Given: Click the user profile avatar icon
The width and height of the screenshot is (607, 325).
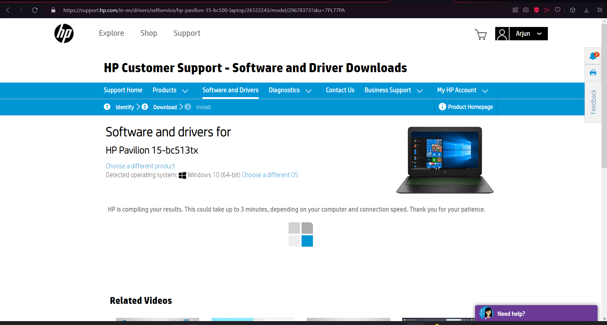Looking at the screenshot, I should 502,34.
